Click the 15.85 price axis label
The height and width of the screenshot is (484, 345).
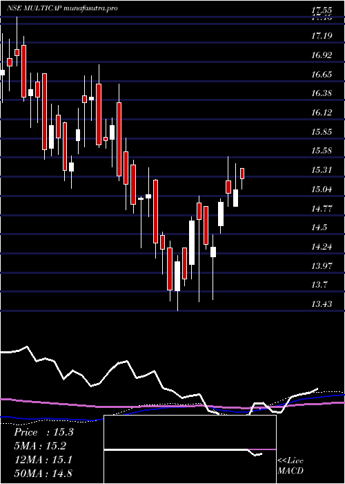pyautogui.click(x=322, y=132)
